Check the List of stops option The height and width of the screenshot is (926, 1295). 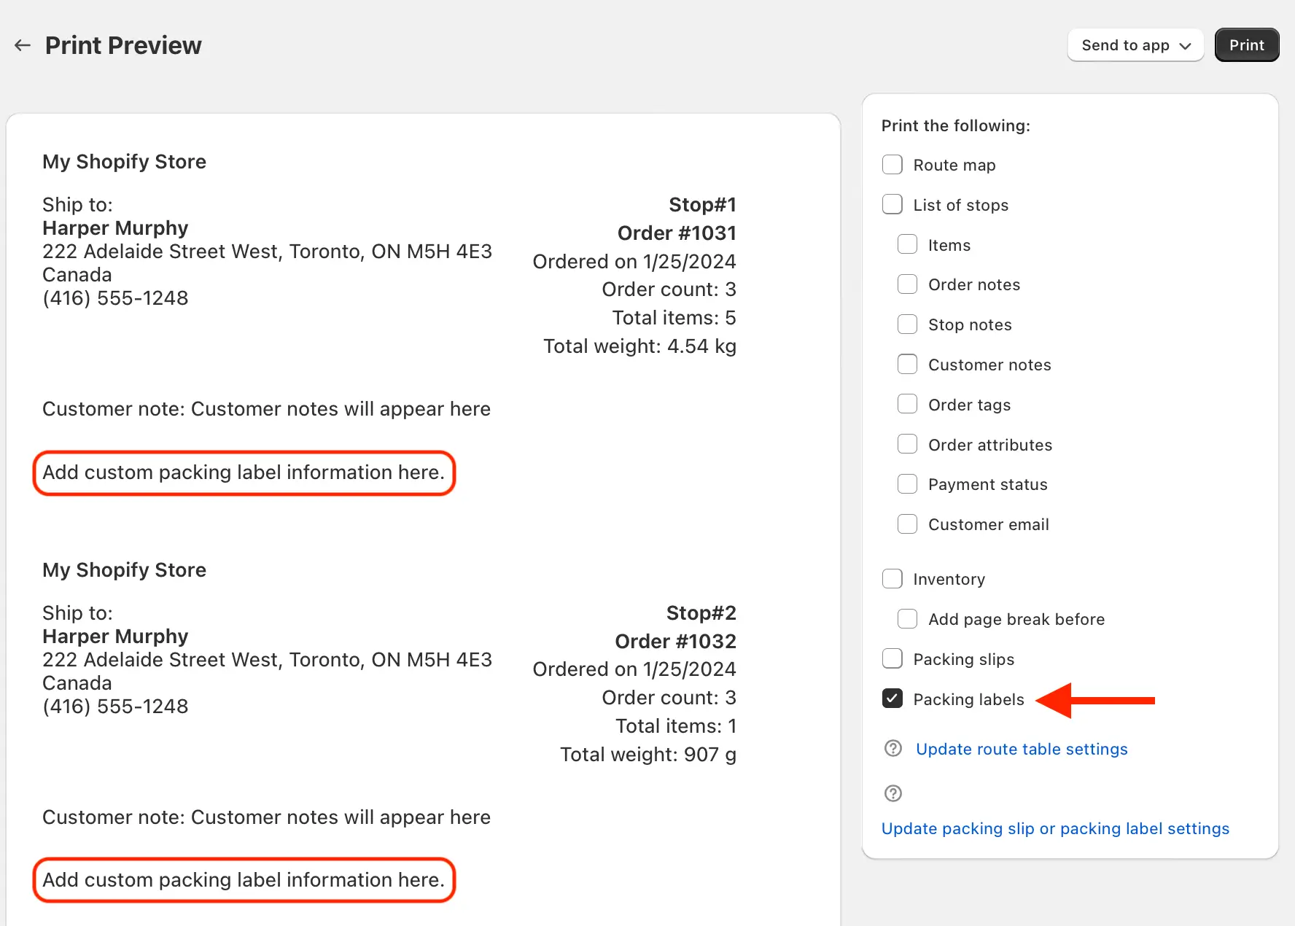point(892,204)
